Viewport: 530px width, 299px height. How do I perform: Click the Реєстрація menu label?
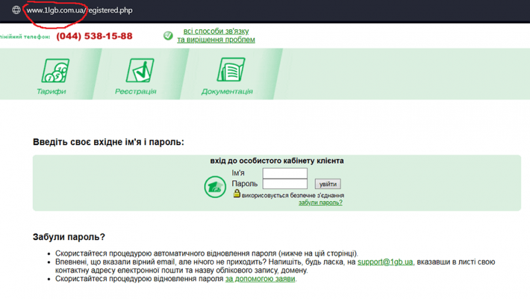coord(136,91)
